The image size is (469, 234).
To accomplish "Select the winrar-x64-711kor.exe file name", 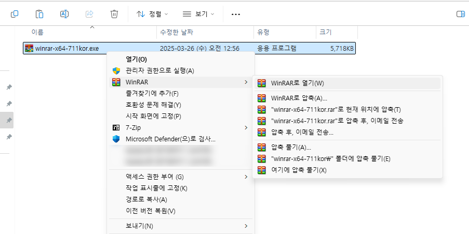I will [x=67, y=48].
